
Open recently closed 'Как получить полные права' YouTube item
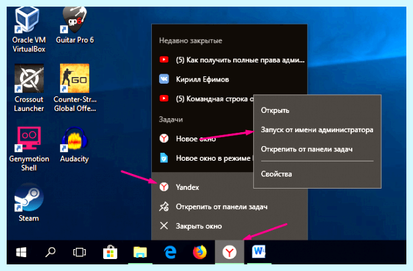click(229, 60)
